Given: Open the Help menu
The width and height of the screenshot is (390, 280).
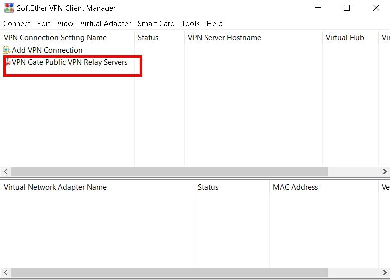Looking at the screenshot, I should [x=214, y=24].
